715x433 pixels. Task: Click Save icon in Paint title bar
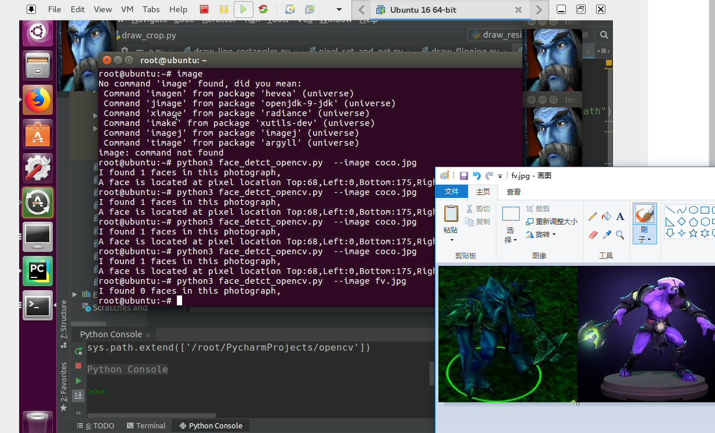coord(463,176)
